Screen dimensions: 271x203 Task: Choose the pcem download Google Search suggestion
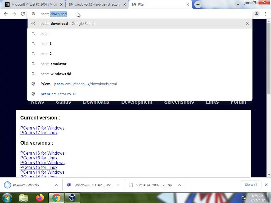(140, 24)
